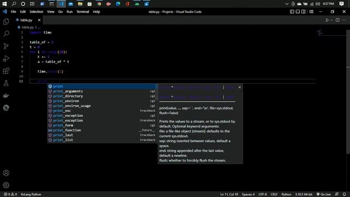Image resolution: width=350 pixels, height=197 pixels.
Task: Close the table.py tab
Action: click(x=39, y=20)
